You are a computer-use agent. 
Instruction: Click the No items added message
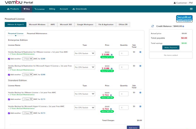point(171,55)
